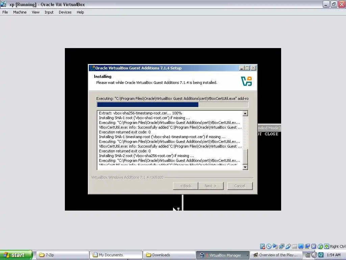Click the setup dialog title bar icon
The image size is (346, 260).
click(92, 68)
